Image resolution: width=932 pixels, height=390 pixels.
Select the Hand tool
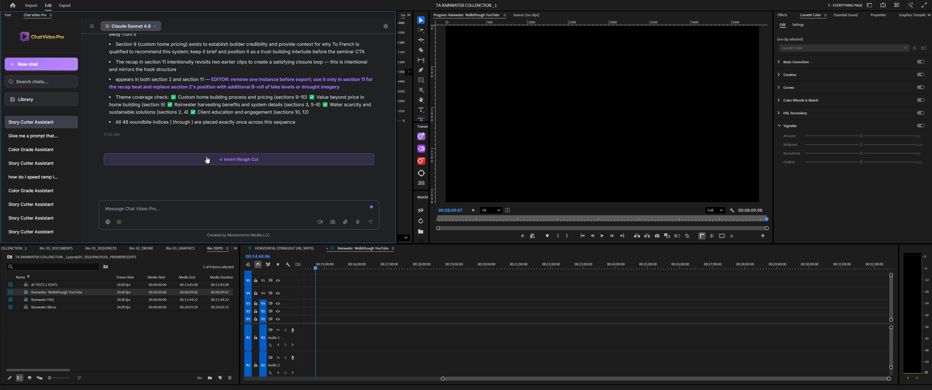click(x=421, y=100)
